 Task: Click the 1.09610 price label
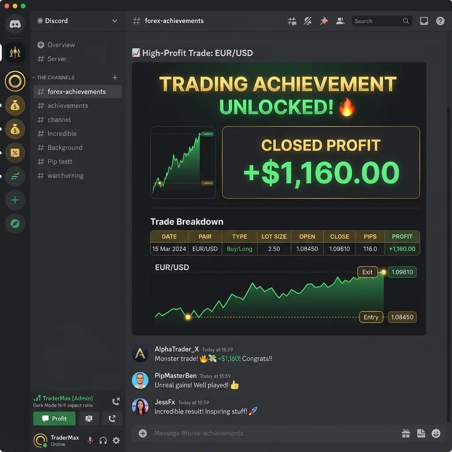[x=402, y=272]
